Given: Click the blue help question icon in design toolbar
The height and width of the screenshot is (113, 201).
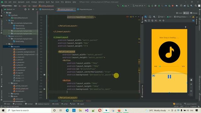Looking at the screenshot, I should pyautogui.click(x=193, y=20).
